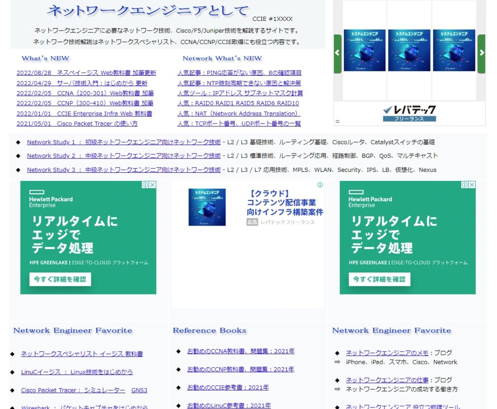
Task: Close the left Hewlett Packard ad
Action: coord(152,185)
